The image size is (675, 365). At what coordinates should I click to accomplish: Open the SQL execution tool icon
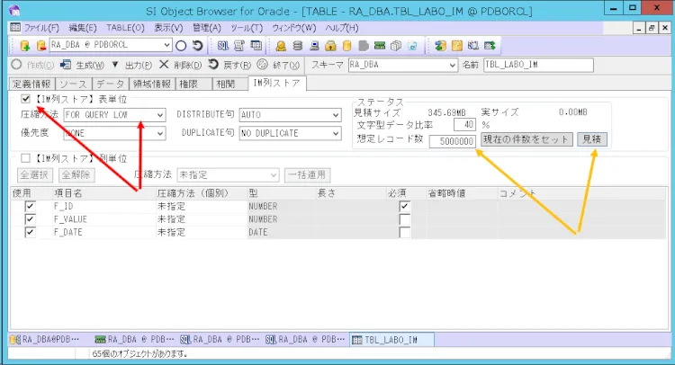point(223,45)
